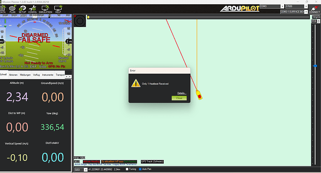Click the CONNECT plug icon

click(314, 9)
